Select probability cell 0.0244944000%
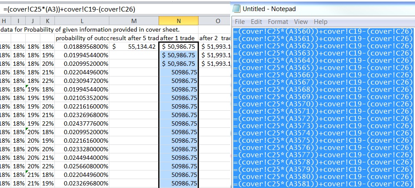Viewport: 415px width, 188px height. (x=82, y=158)
